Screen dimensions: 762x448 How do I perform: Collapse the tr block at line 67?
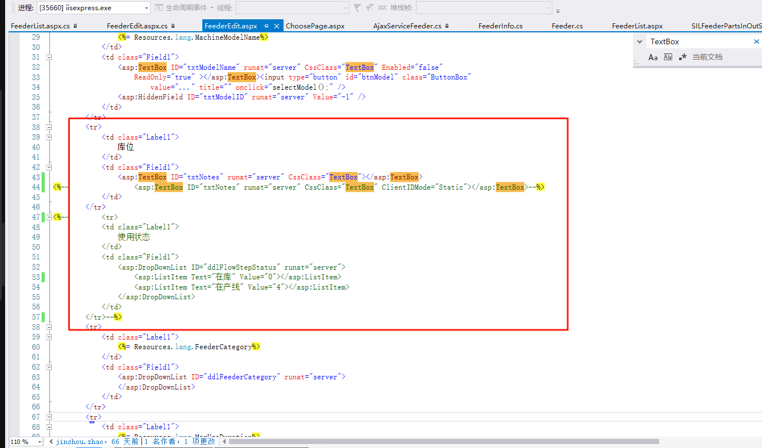click(49, 417)
